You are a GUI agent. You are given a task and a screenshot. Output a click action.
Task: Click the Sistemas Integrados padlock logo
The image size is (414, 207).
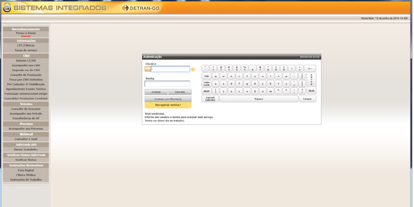[6, 8]
